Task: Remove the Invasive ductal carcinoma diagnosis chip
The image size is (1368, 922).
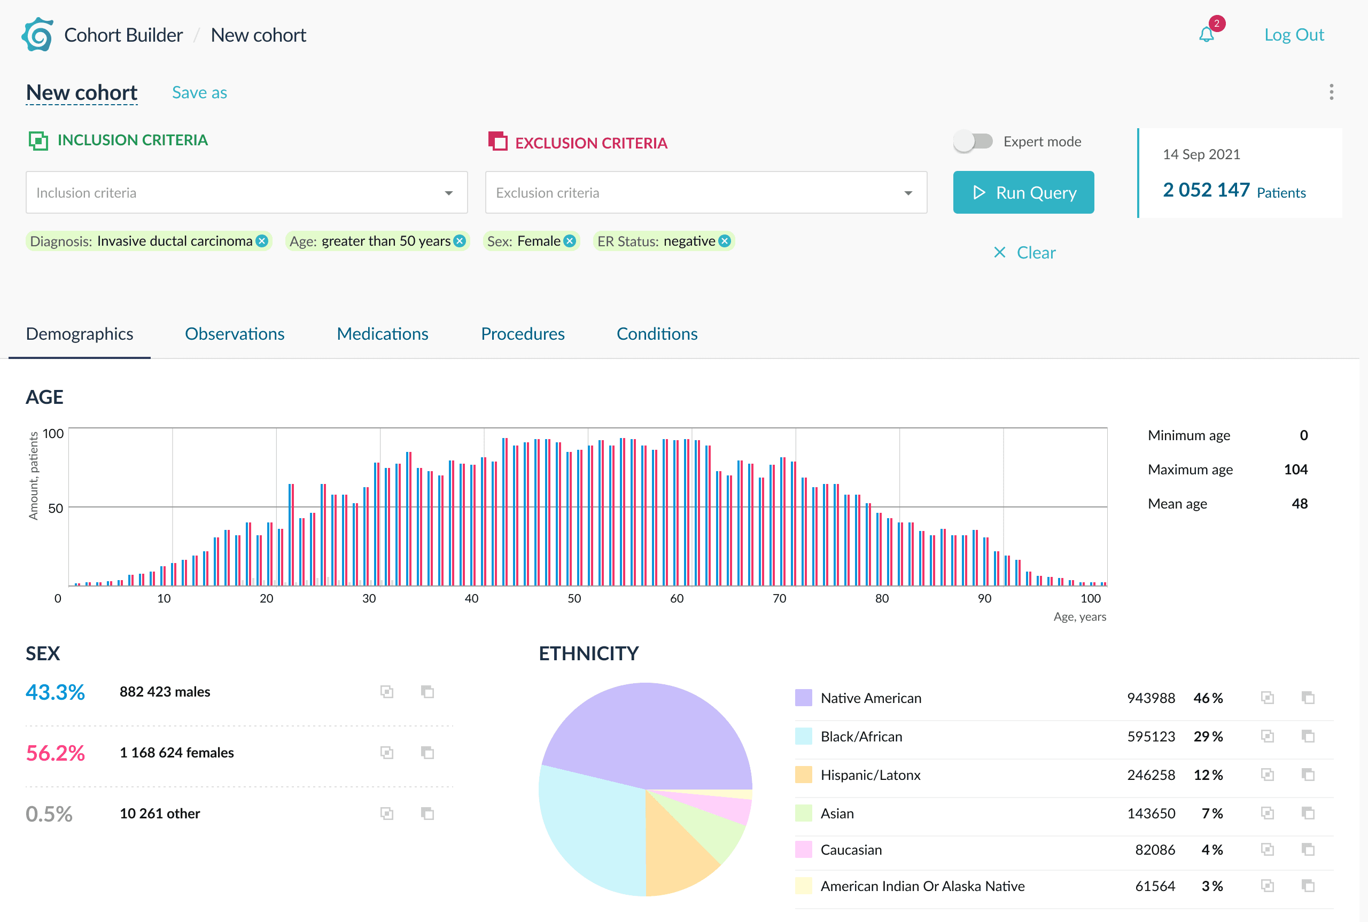Action: click(x=262, y=241)
